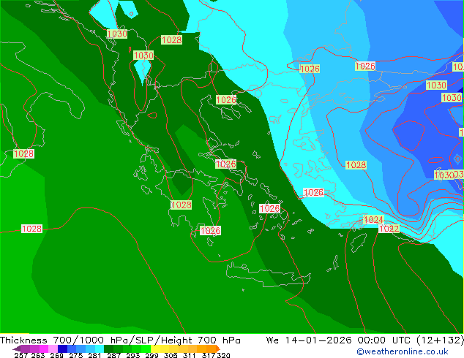Pick the darkest green legend swatch above 287
This screenshot has width=464, height=358.
tap(109, 349)
